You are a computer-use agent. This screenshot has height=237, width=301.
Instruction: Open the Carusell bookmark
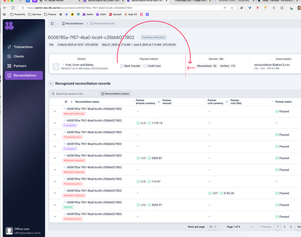tap(115, 14)
